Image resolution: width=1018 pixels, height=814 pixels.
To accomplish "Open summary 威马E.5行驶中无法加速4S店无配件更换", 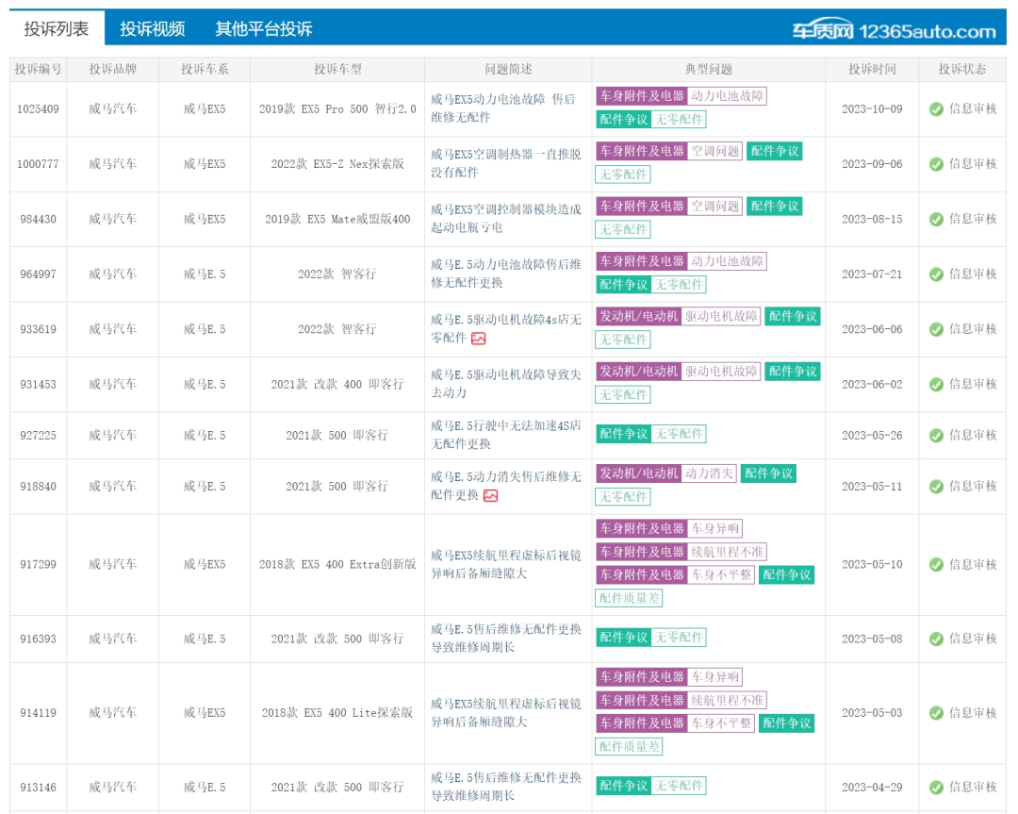I will click(506, 435).
